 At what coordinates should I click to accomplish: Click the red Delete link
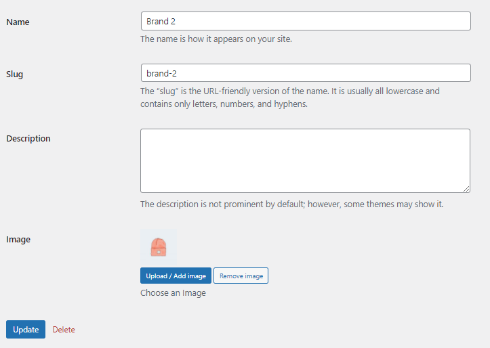click(64, 330)
